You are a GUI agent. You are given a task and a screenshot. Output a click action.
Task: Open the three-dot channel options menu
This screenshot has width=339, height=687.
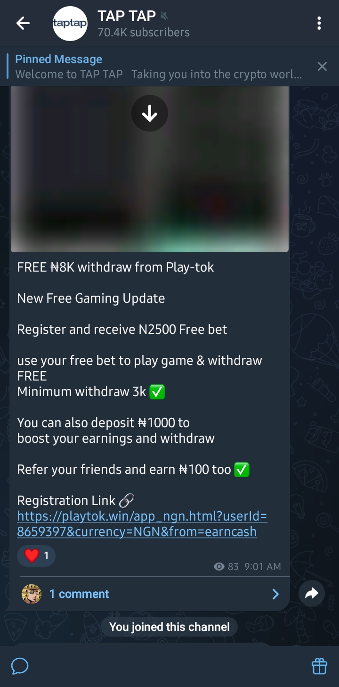point(319,23)
